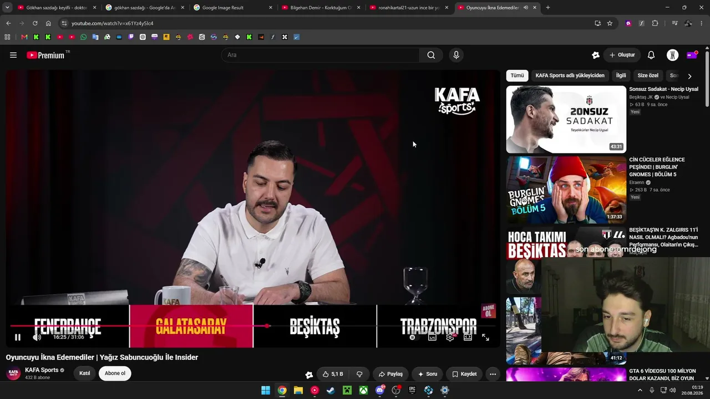Turn on subtitles in the video player

pos(432,337)
